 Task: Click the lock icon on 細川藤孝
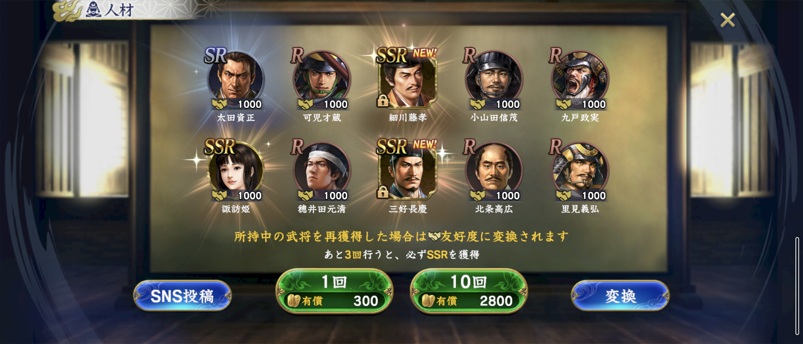pos(383,101)
